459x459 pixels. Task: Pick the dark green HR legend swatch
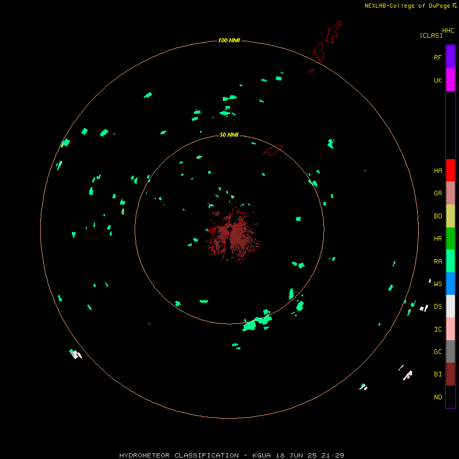[x=450, y=239]
